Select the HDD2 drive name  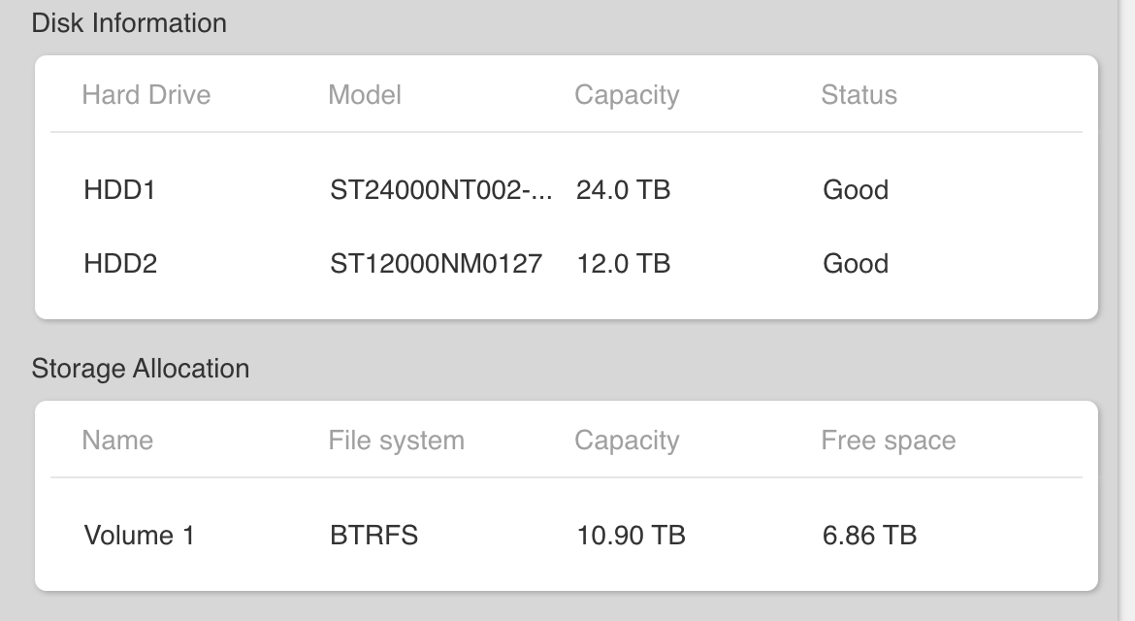pyautogui.click(x=121, y=264)
